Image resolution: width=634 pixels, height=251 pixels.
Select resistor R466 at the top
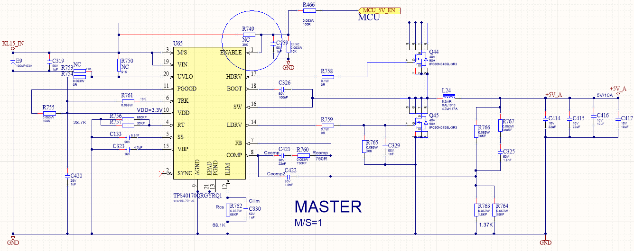(312, 11)
